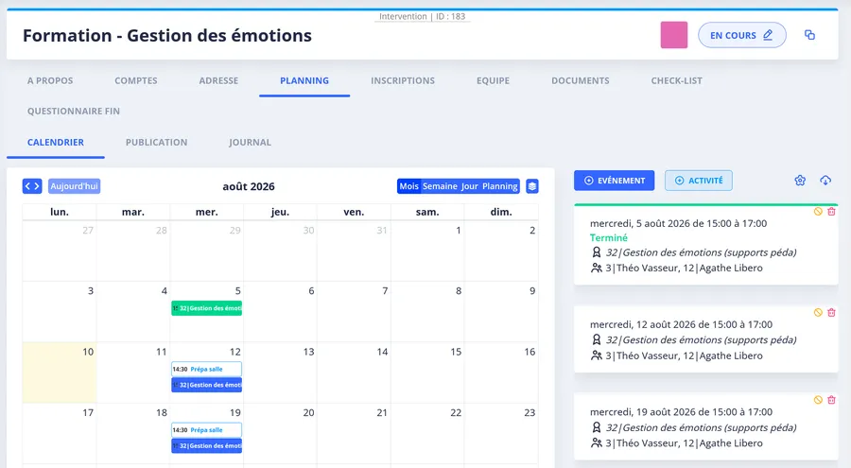Open the EQUIPE tab
The image size is (851, 468).
point(493,80)
